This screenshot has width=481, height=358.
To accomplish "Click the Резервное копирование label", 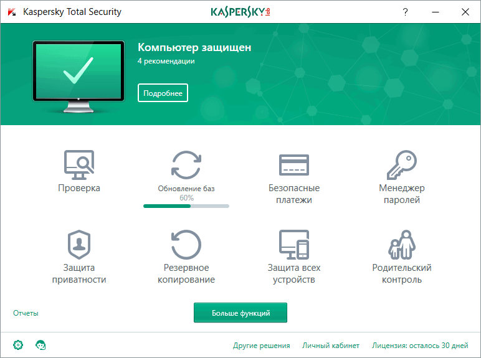I will (x=186, y=273).
